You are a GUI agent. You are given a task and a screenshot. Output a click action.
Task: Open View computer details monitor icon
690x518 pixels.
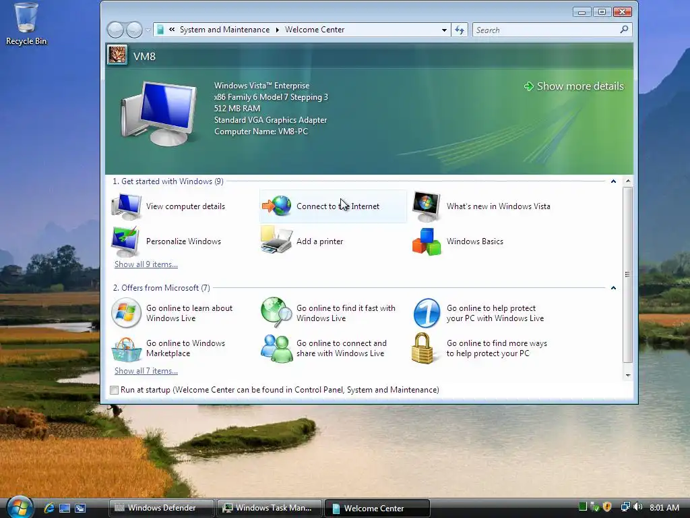coord(126,206)
